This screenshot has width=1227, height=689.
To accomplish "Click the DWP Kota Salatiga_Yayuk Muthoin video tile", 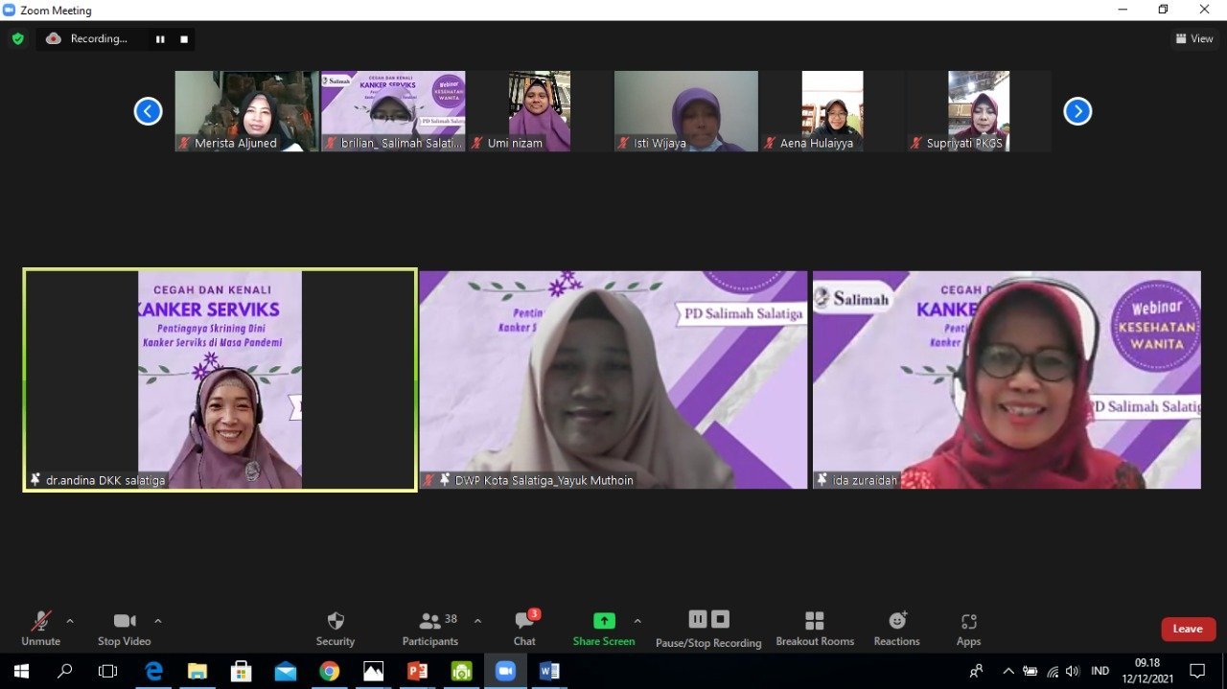I will click(x=613, y=380).
